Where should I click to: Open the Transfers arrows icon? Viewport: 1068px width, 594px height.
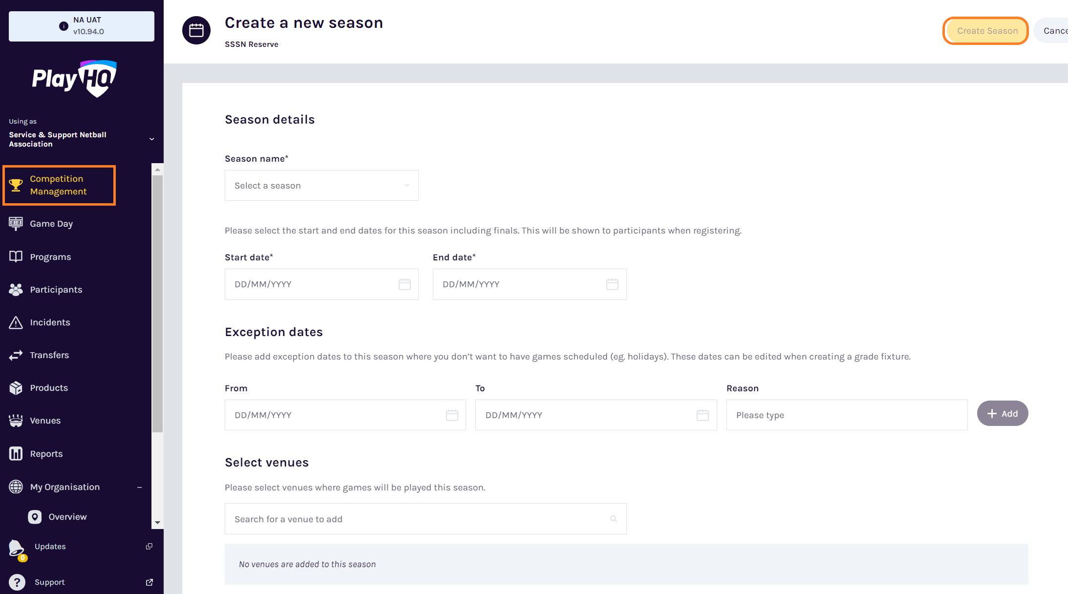click(16, 355)
